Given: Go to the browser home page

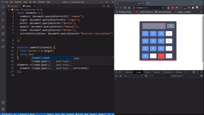Looking at the screenshot, I should (129, 8).
